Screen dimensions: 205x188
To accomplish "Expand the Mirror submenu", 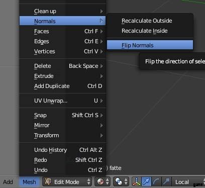I will point(62,125).
